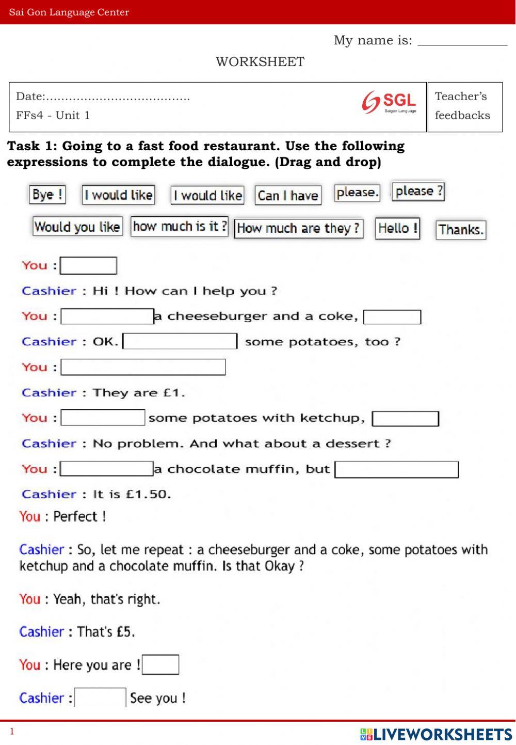Pick the 'Can I have' expression tile

(288, 196)
